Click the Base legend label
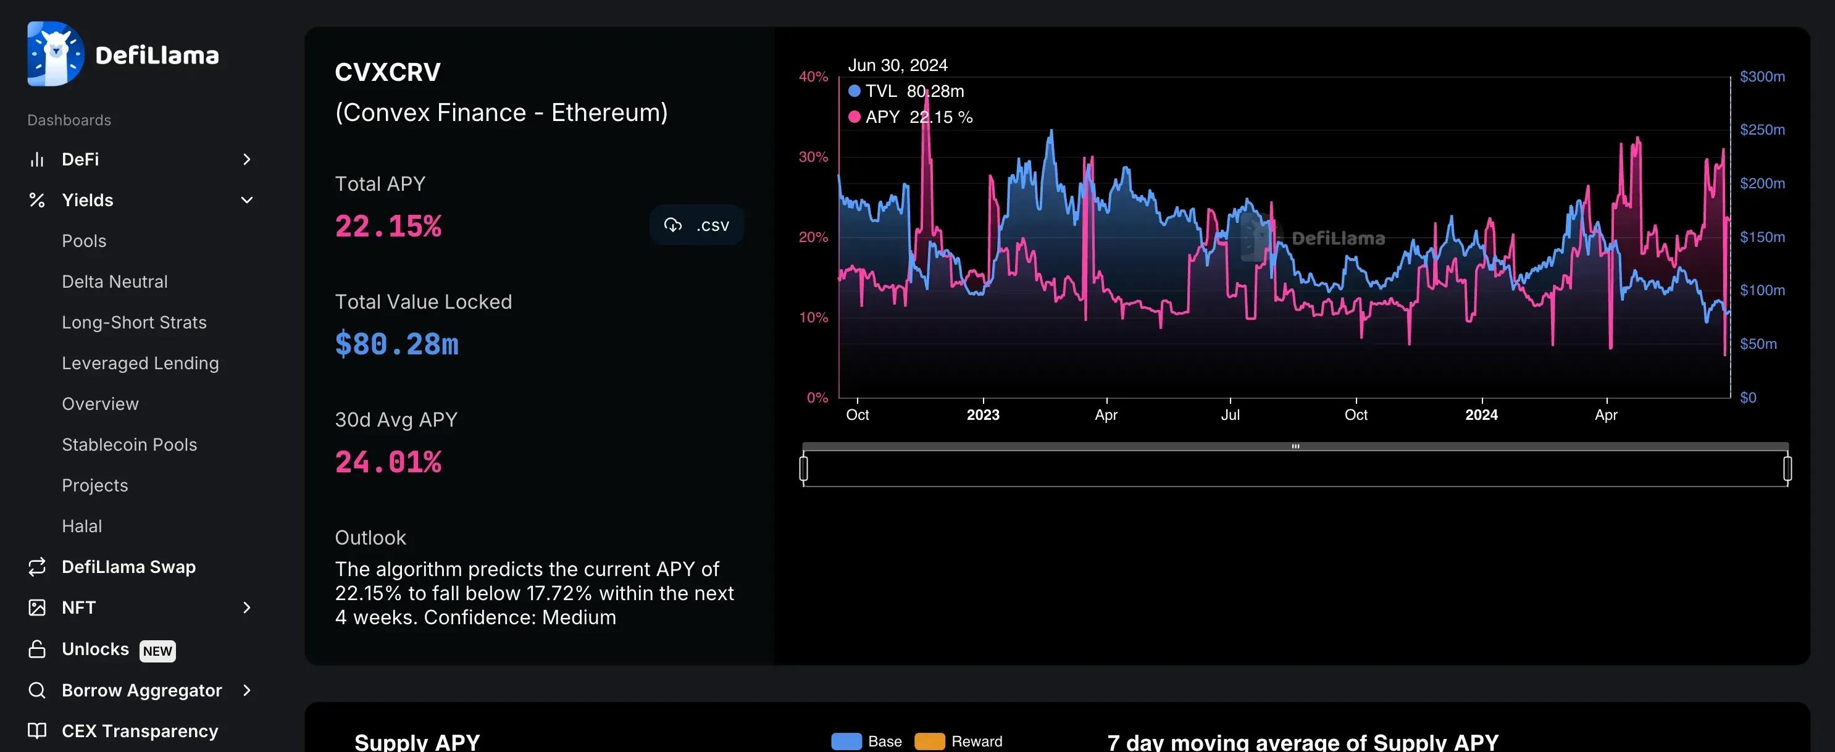Image resolution: width=1835 pixels, height=752 pixels. pyautogui.click(x=885, y=742)
